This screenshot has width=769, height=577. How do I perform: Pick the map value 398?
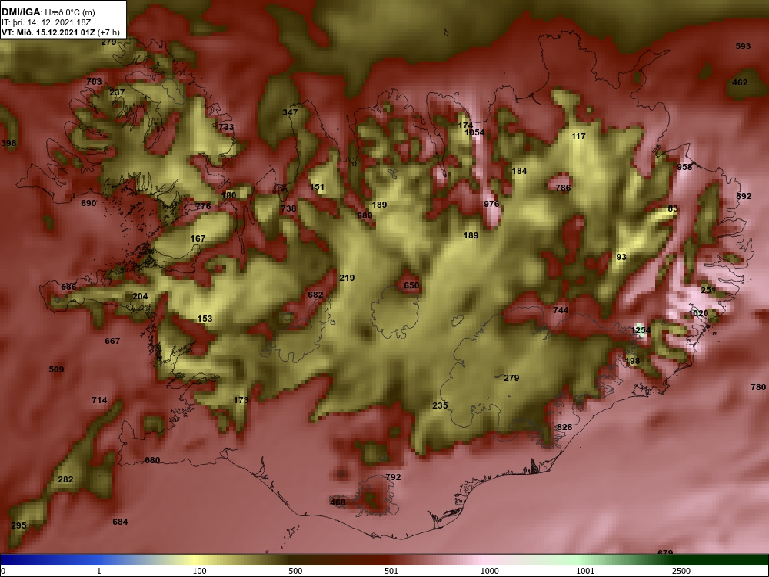coord(8,143)
